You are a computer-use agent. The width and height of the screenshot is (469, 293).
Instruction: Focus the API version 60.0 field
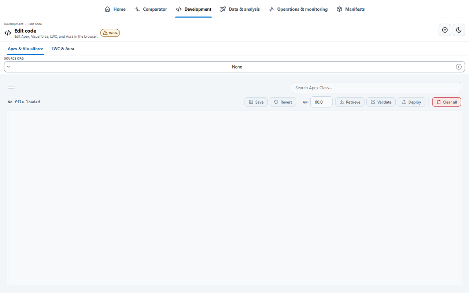(x=321, y=102)
